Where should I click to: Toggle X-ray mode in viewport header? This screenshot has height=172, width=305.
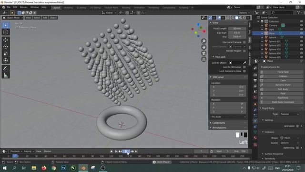tap(228, 18)
